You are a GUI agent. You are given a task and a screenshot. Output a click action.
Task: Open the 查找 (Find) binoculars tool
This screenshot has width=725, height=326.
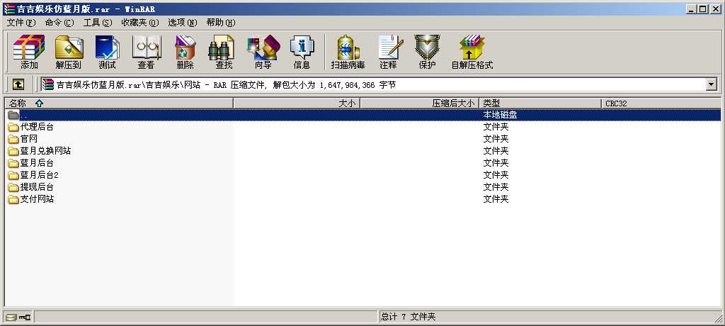click(x=224, y=52)
